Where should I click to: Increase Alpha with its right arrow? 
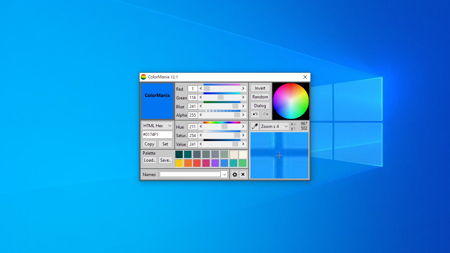[x=243, y=115]
